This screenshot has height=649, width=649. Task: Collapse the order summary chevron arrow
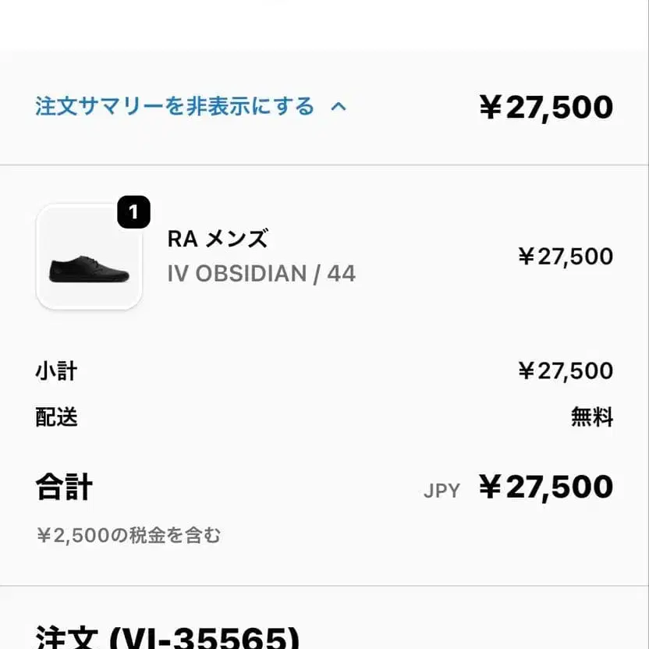pyautogui.click(x=339, y=107)
